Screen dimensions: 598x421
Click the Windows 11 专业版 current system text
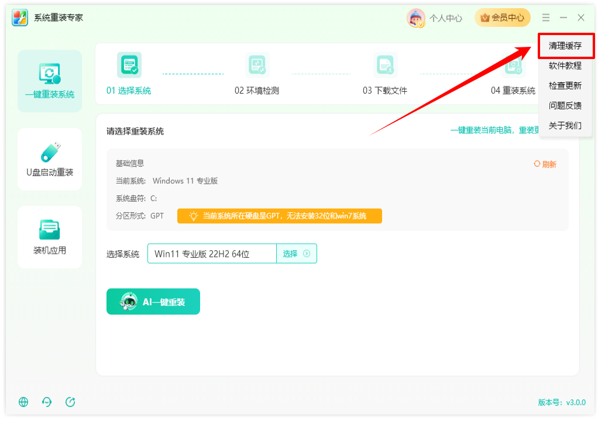[x=185, y=181]
